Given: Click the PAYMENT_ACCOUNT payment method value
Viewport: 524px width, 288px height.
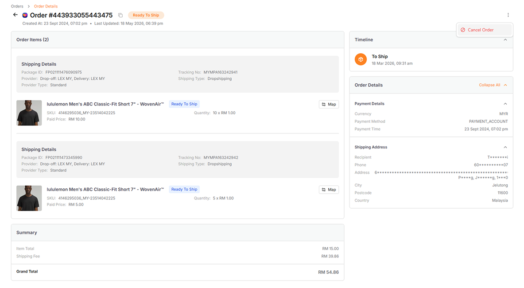Looking at the screenshot, I should click(x=488, y=121).
